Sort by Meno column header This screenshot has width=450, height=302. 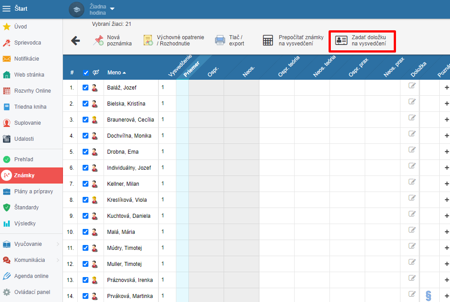click(117, 73)
